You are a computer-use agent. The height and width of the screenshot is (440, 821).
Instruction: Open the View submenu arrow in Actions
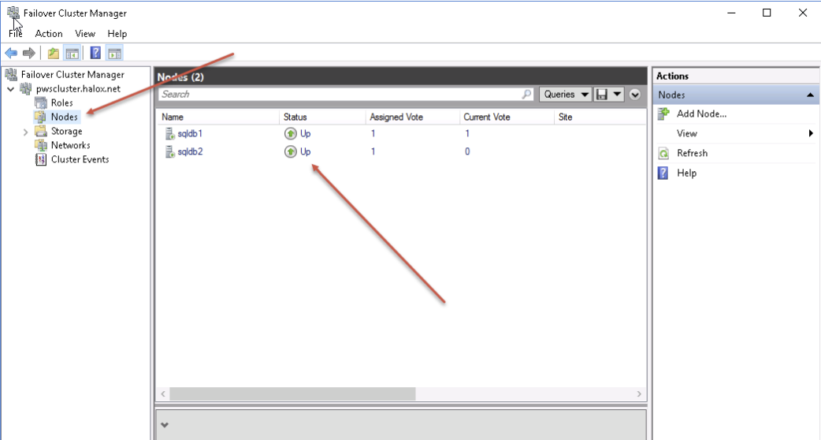pyautogui.click(x=811, y=133)
